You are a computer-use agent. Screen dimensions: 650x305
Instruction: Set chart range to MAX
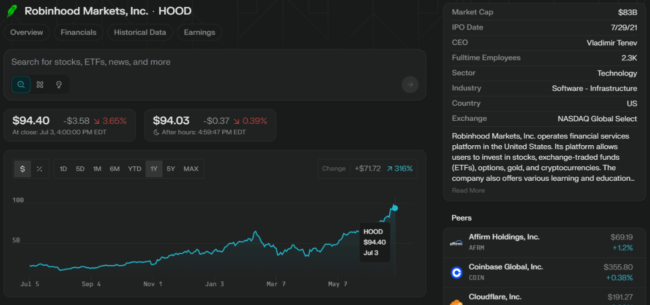191,169
